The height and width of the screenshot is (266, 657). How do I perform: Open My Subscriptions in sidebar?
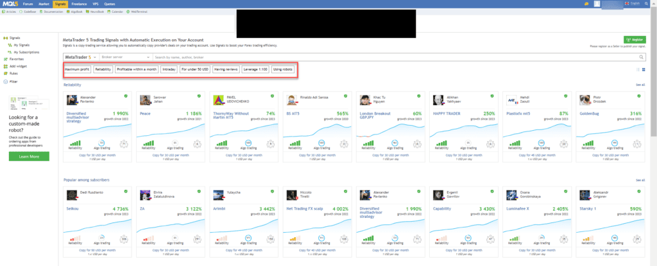coord(26,53)
